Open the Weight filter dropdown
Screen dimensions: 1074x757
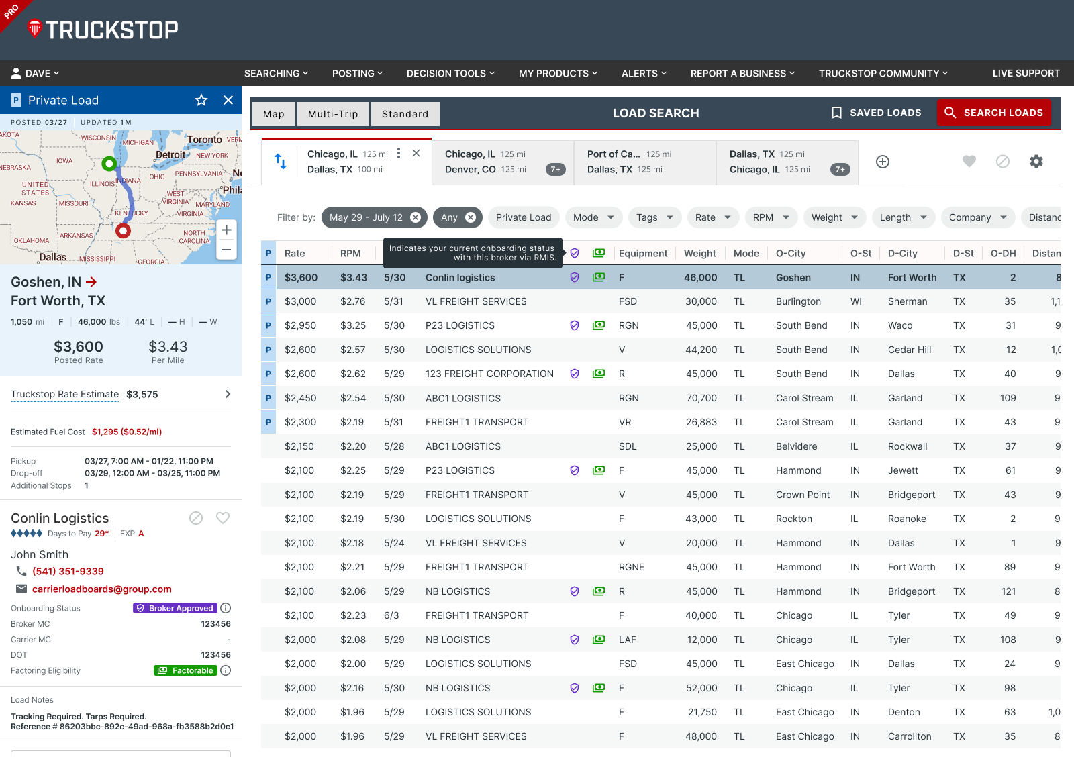(x=834, y=217)
